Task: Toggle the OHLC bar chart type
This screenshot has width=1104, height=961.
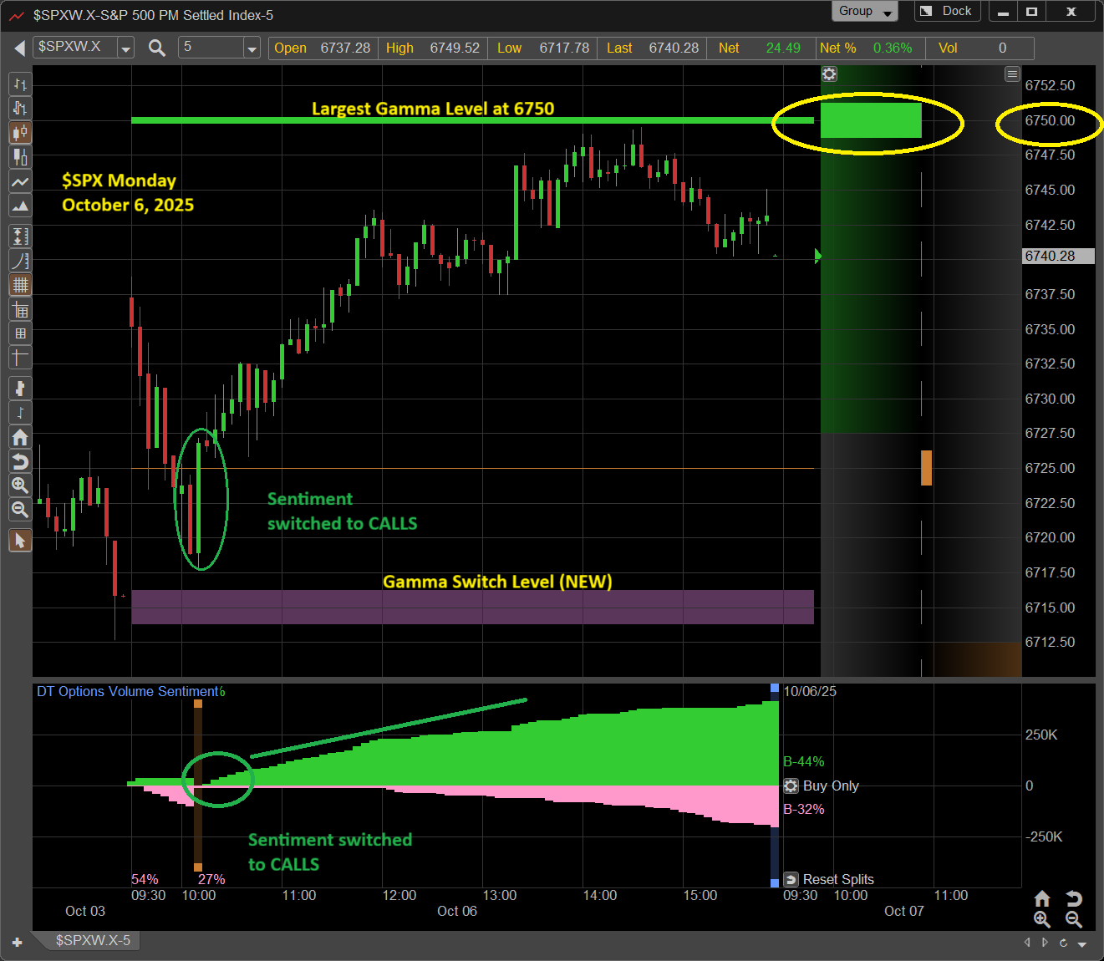Action: pyautogui.click(x=20, y=84)
